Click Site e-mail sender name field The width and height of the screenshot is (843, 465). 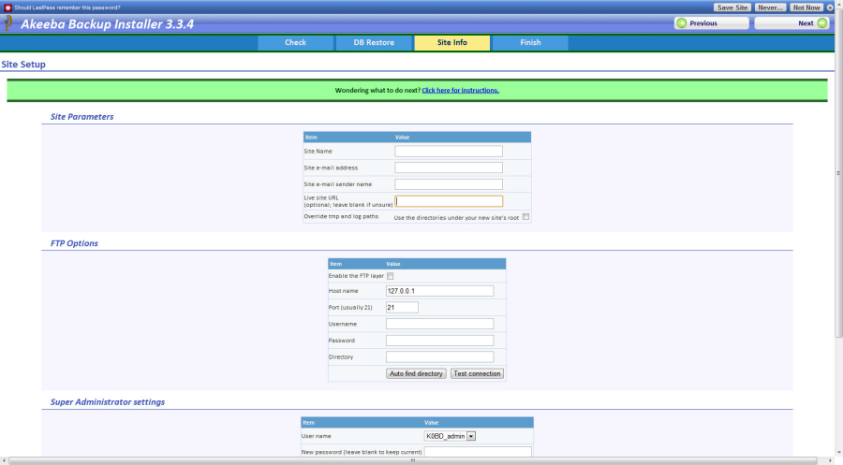pos(449,184)
